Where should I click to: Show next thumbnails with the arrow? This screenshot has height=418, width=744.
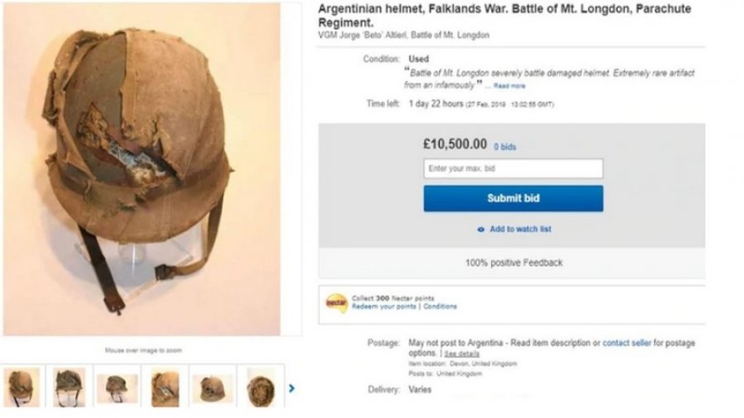292,387
